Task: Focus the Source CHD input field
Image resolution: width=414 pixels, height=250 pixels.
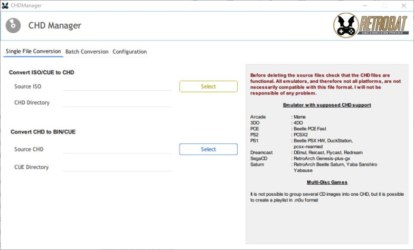Action: [x=117, y=149]
